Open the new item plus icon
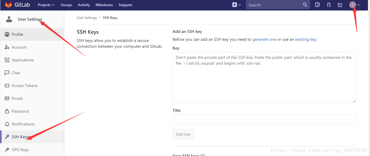The height and width of the screenshot is (156, 370). pyautogui.click(x=235, y=5)
